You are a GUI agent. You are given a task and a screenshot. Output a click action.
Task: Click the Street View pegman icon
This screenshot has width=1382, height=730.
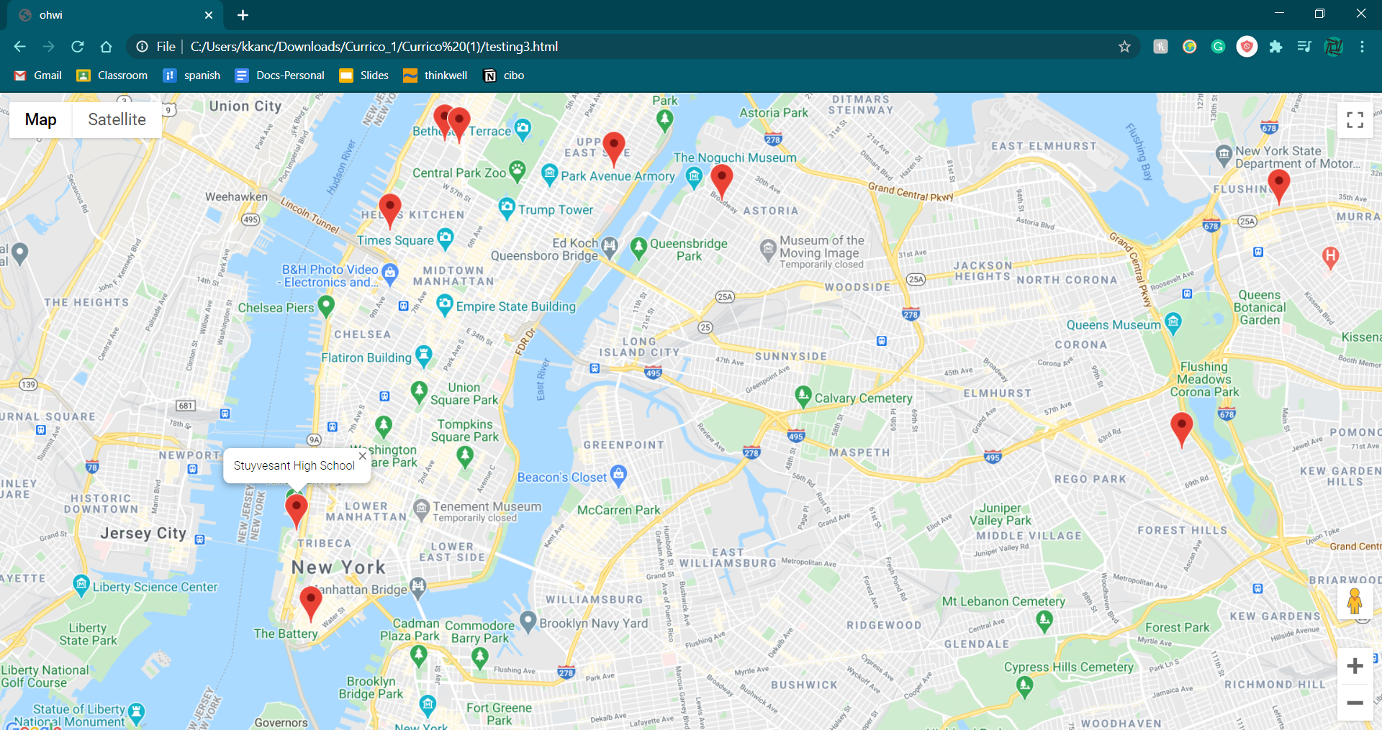point(1355,601)
